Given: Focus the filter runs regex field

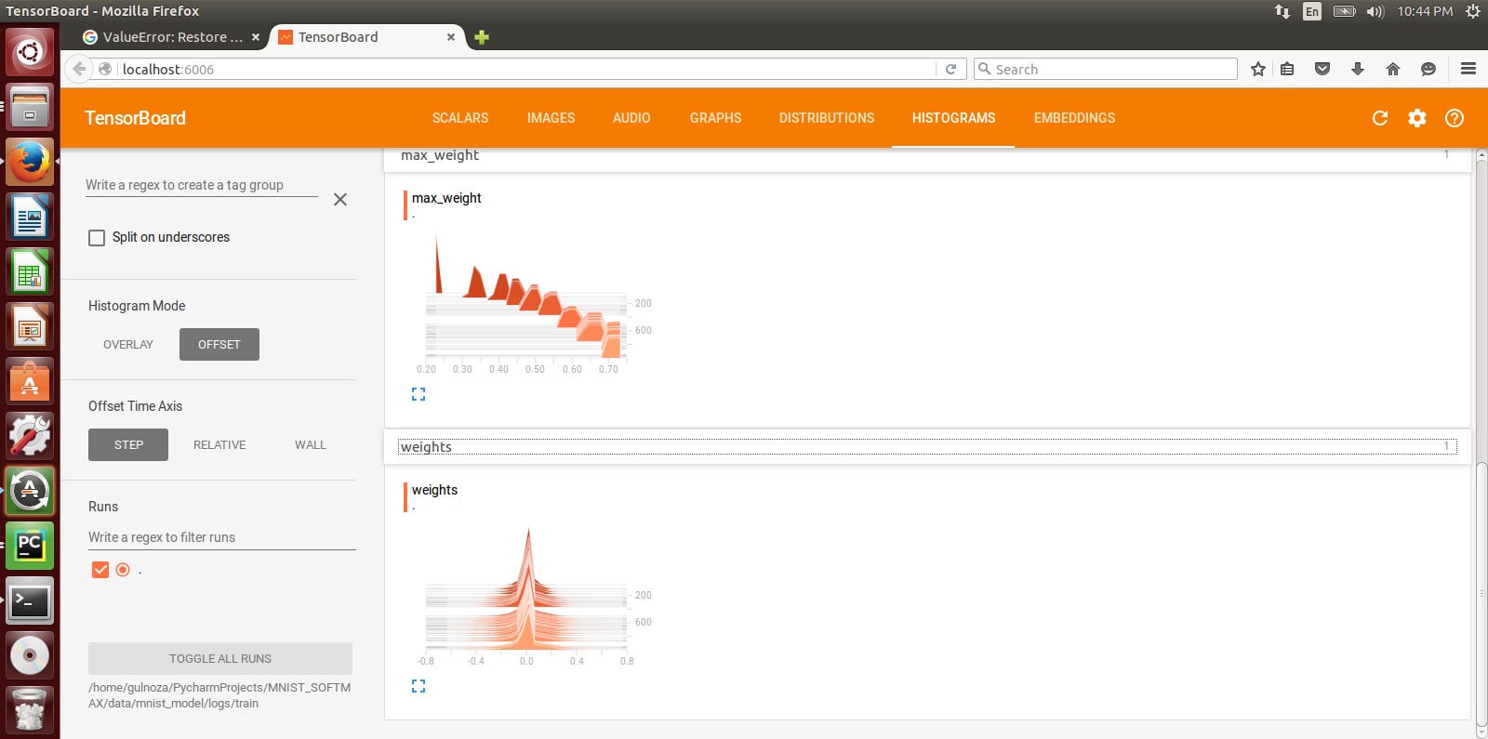Looking at the screenshot, I should point(222,537).
